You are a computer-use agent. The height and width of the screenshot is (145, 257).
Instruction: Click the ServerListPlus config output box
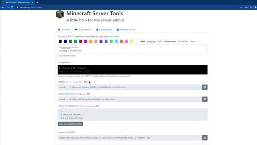[x=133, y=114]
